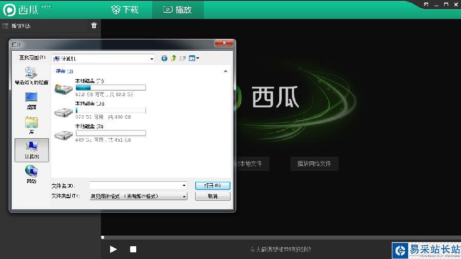
Task: Select Network (网络) in dialog sidebar
Action: [31, 174]
